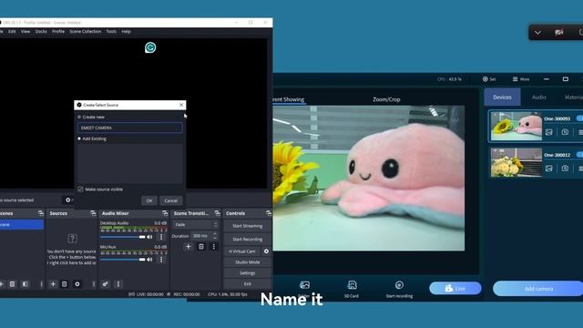The height and width of the screenshot is (328, 583).
Task: Remove selected scene with Scenes trash icon
Action: [12, 284]
